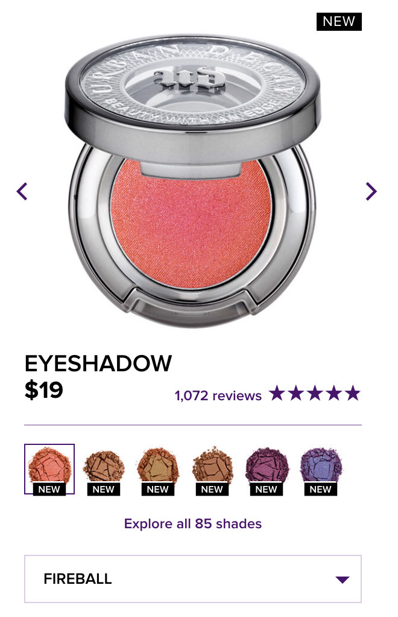Advance to the next product image
Image resolution: width=398 pixels, height=617 pixels.
[x=371, y=191]
